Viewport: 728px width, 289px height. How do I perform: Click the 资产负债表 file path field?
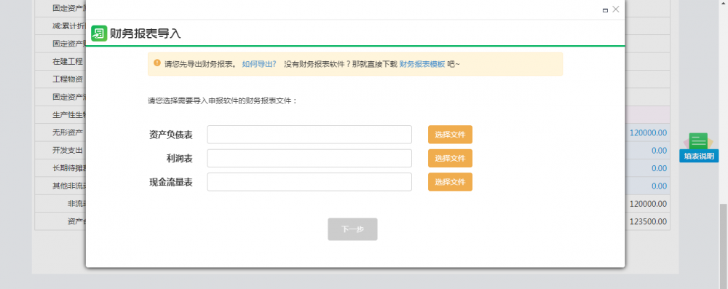(x=309, y=135)
